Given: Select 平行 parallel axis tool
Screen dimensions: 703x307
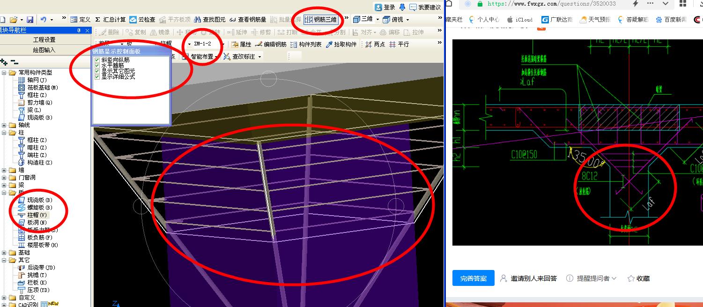Looking at the screenshot, I should pyautogui.click(x=399, y=45).
